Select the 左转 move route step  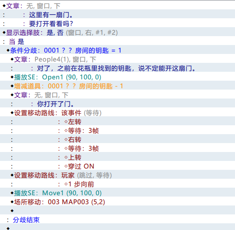pos(117,121)
